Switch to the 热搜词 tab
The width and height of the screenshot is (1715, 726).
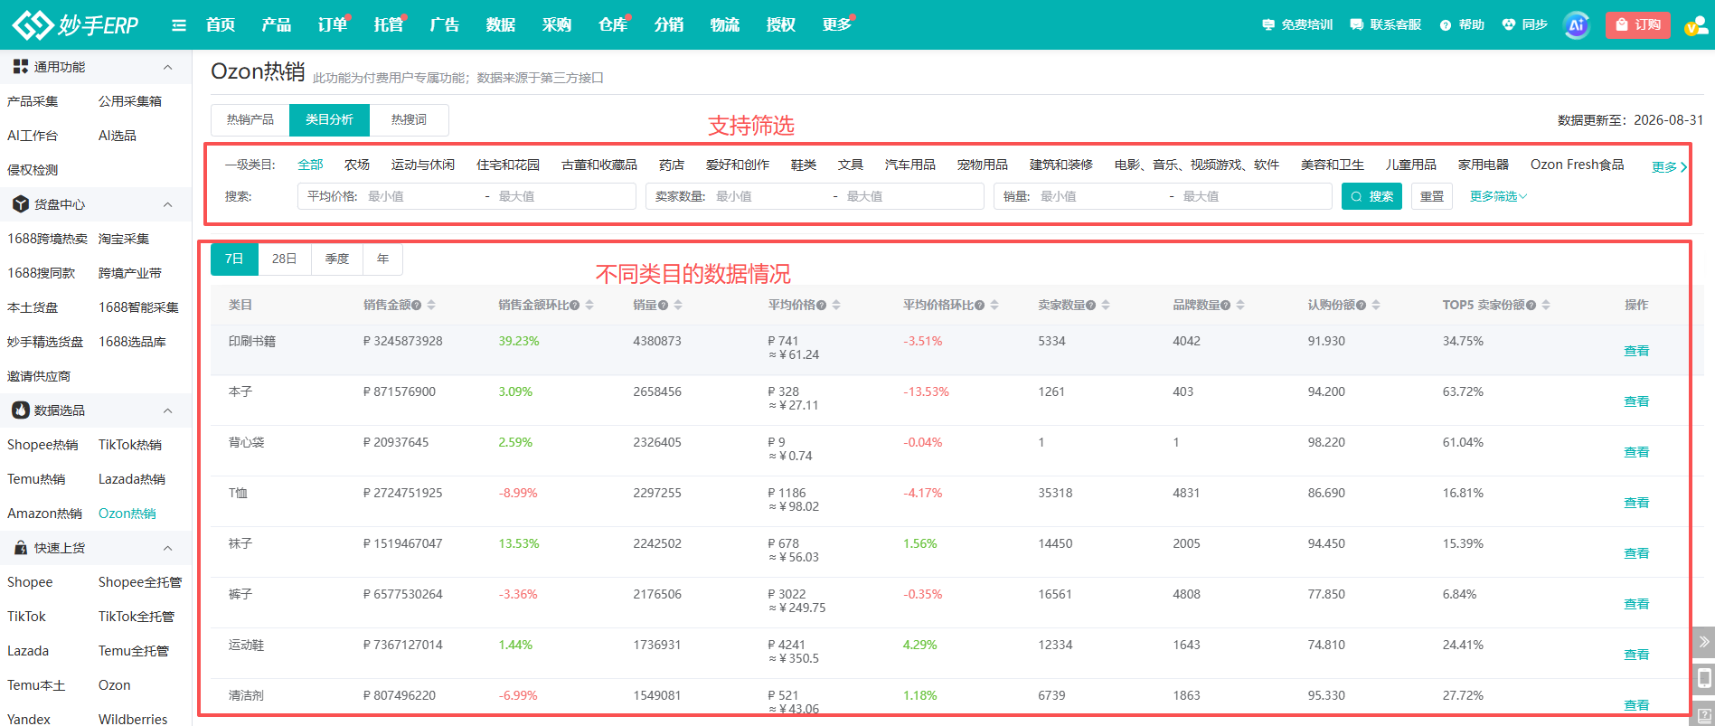[409, 119]
